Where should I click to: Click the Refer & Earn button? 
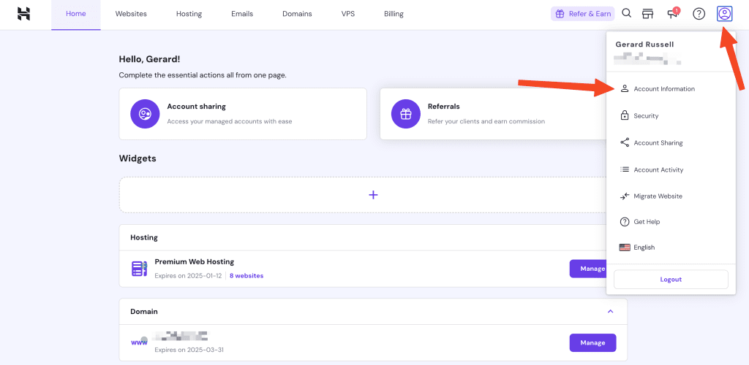click(582, 14)
